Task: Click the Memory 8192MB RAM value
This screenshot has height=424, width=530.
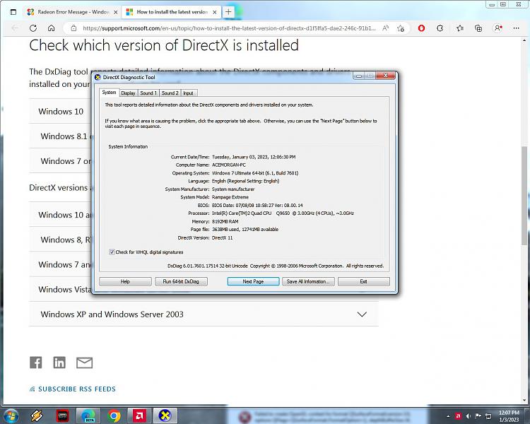Action: click(x=225, y=221)
